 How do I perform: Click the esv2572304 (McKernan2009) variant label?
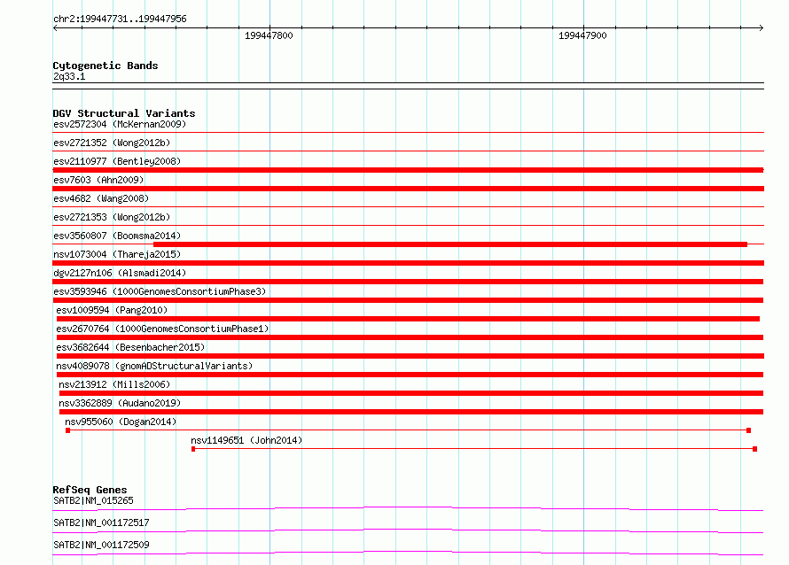click(120, 124)
